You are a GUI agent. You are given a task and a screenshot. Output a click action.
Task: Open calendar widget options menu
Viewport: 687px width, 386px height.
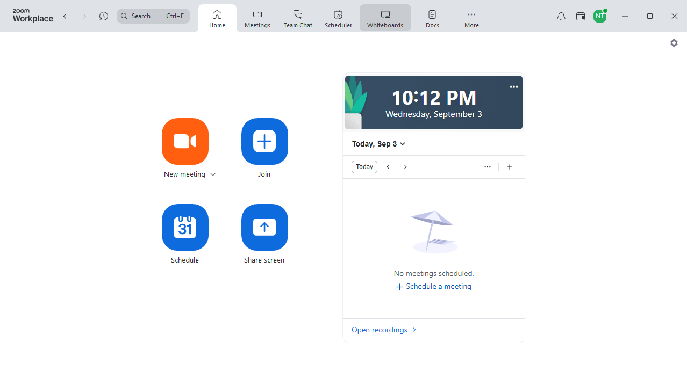click(487, 167)
